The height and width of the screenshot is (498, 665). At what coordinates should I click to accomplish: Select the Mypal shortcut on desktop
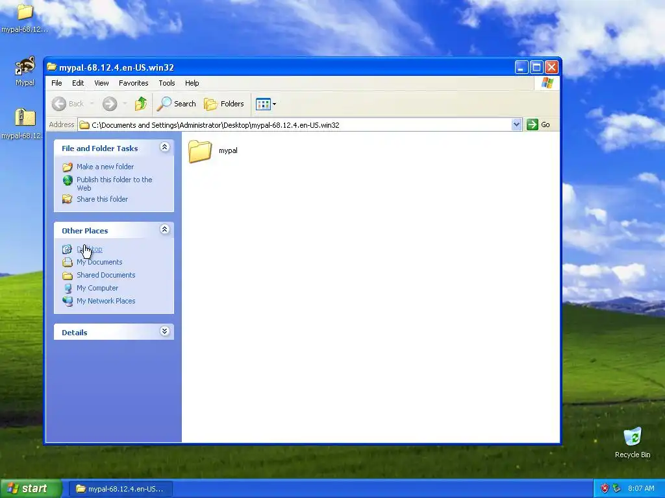[25, 71]
